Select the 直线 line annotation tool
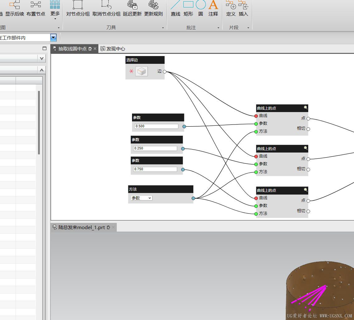 click(x=175, y=5)
